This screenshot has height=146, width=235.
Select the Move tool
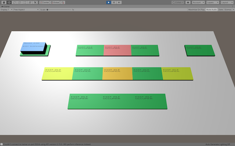point(8,2)
